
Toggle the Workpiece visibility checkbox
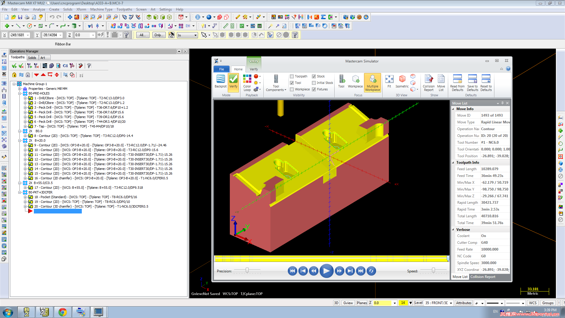coord(292,89)
